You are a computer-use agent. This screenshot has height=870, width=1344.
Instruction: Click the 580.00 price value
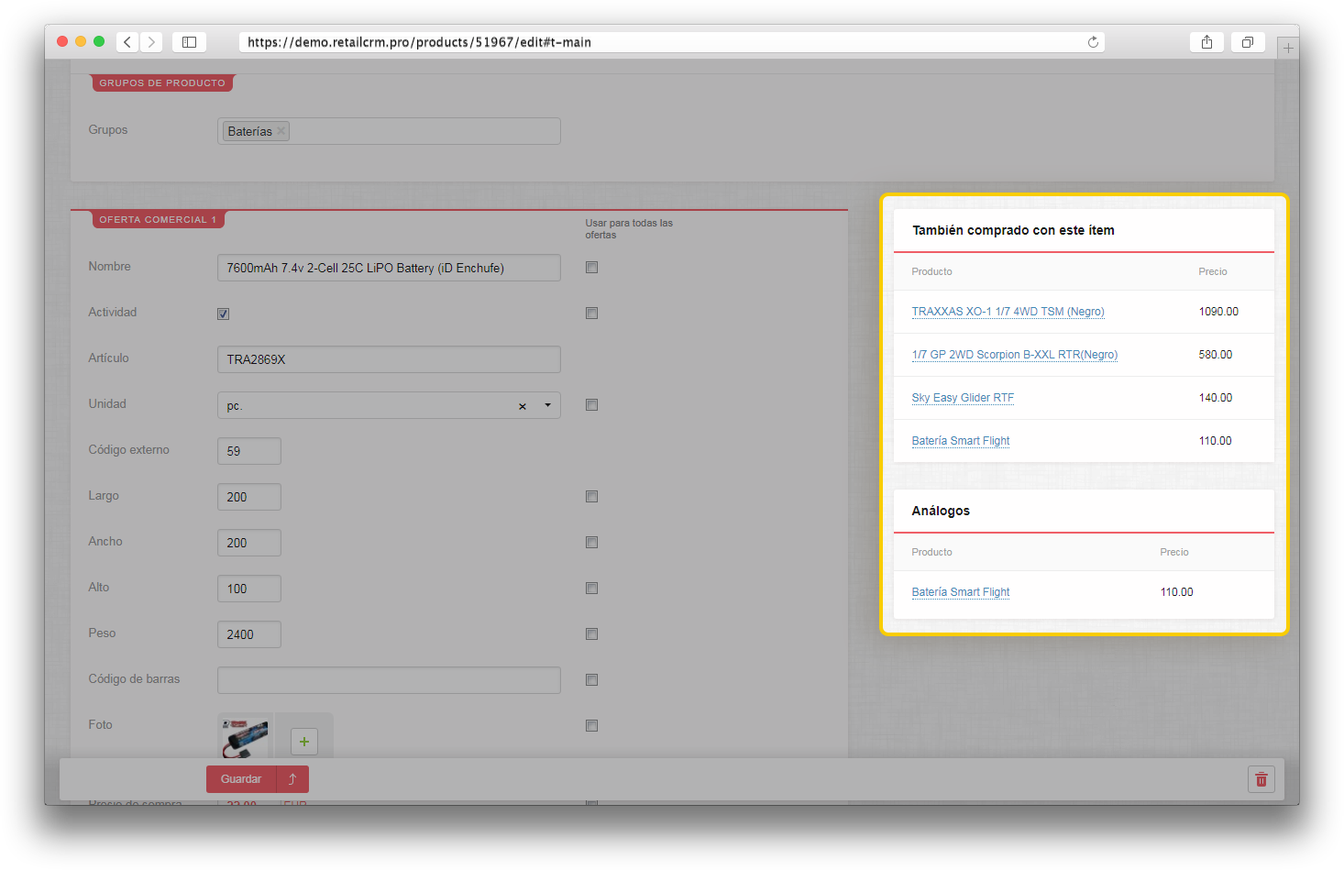1216,355
